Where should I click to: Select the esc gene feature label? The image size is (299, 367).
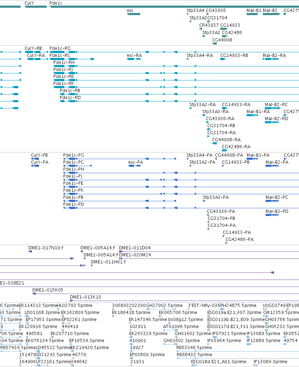130,11
